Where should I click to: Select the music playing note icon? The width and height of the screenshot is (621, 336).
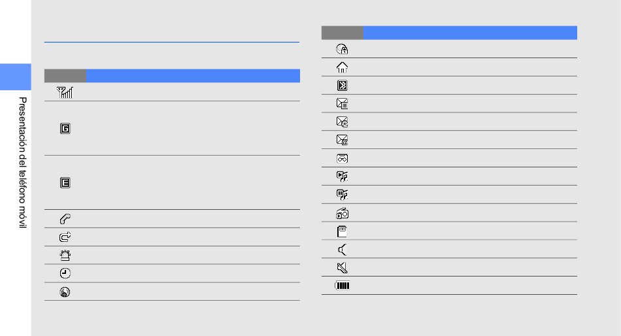342,176
